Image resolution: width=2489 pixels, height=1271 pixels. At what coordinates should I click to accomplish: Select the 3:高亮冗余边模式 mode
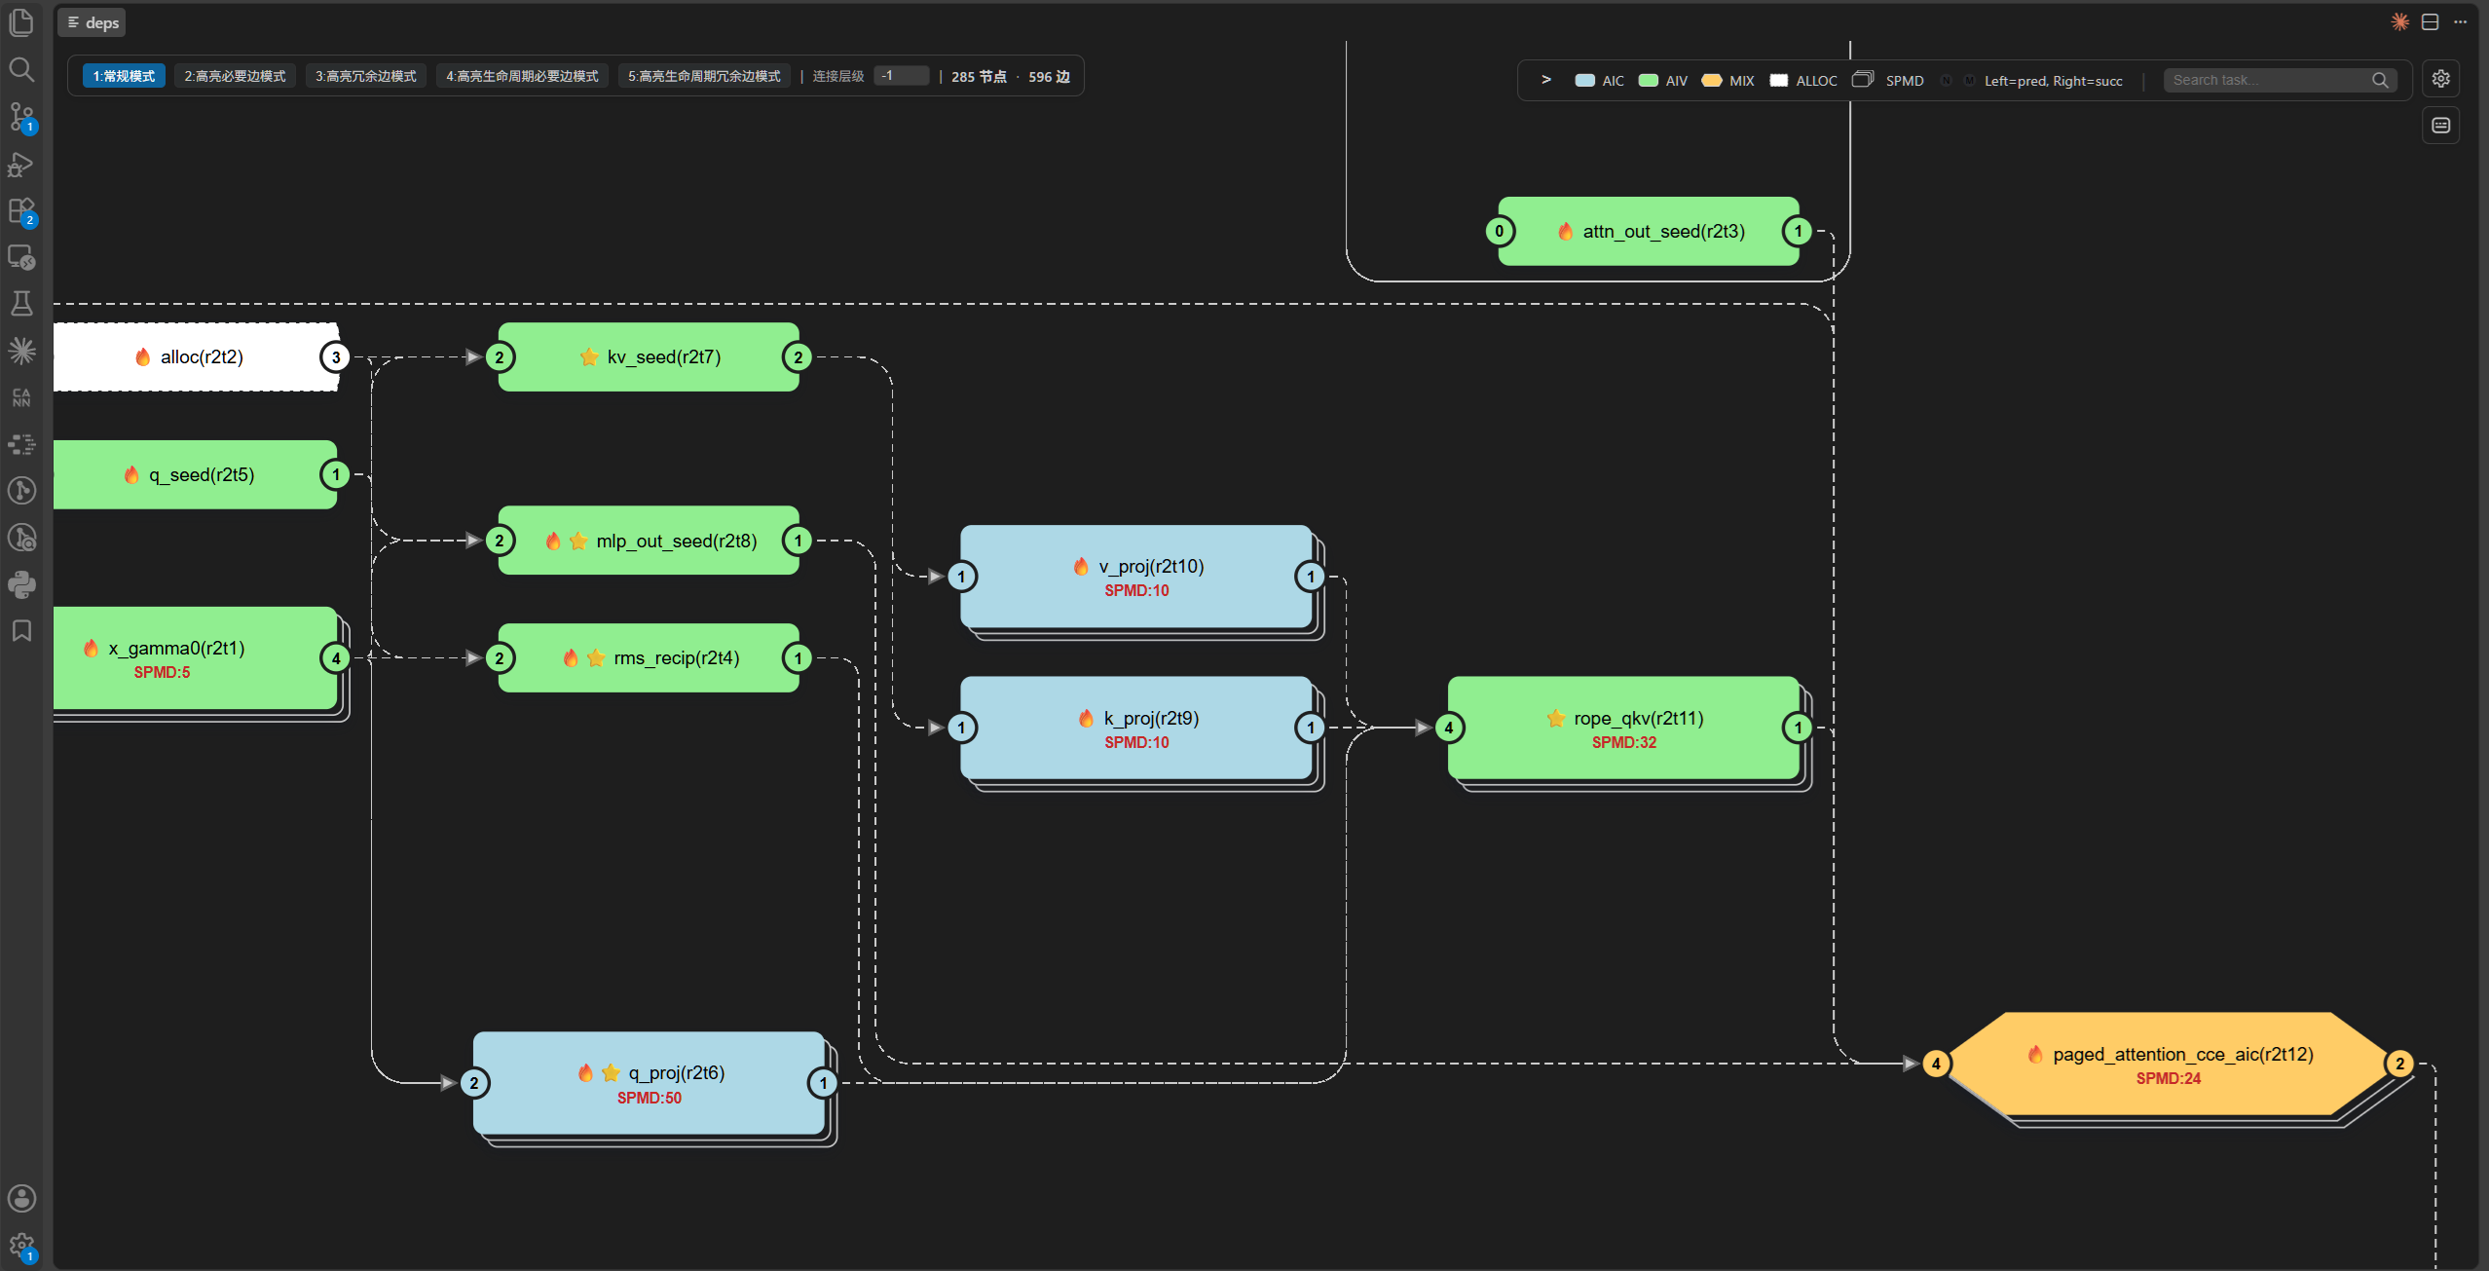(x=365, y=76)
